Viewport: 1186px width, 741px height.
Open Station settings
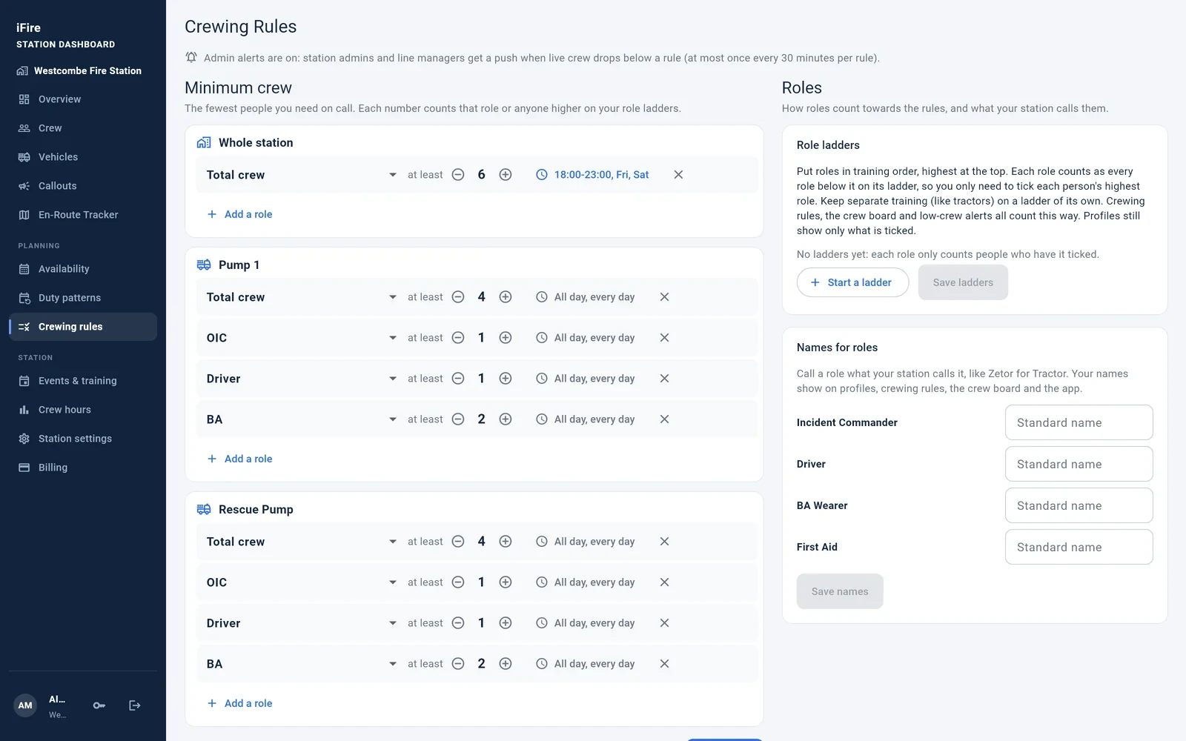(83, 439)
